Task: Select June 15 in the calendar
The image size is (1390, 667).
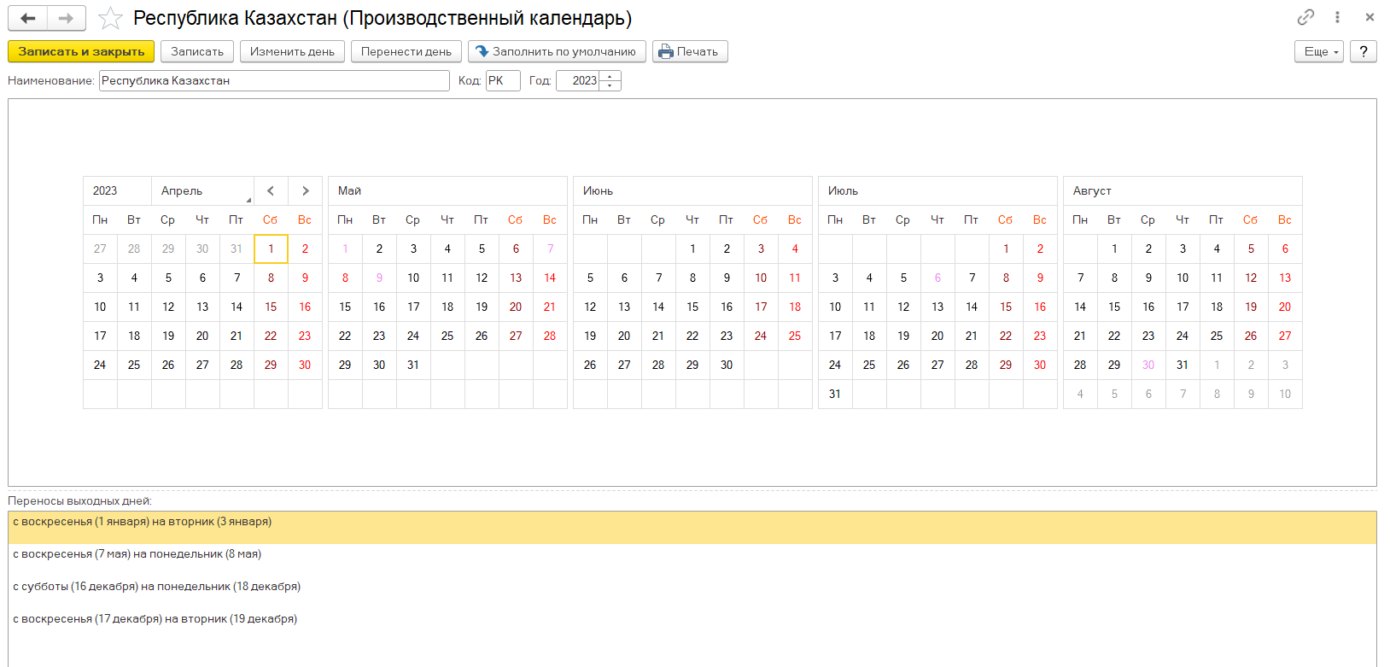Action: [x=692, y=307]
